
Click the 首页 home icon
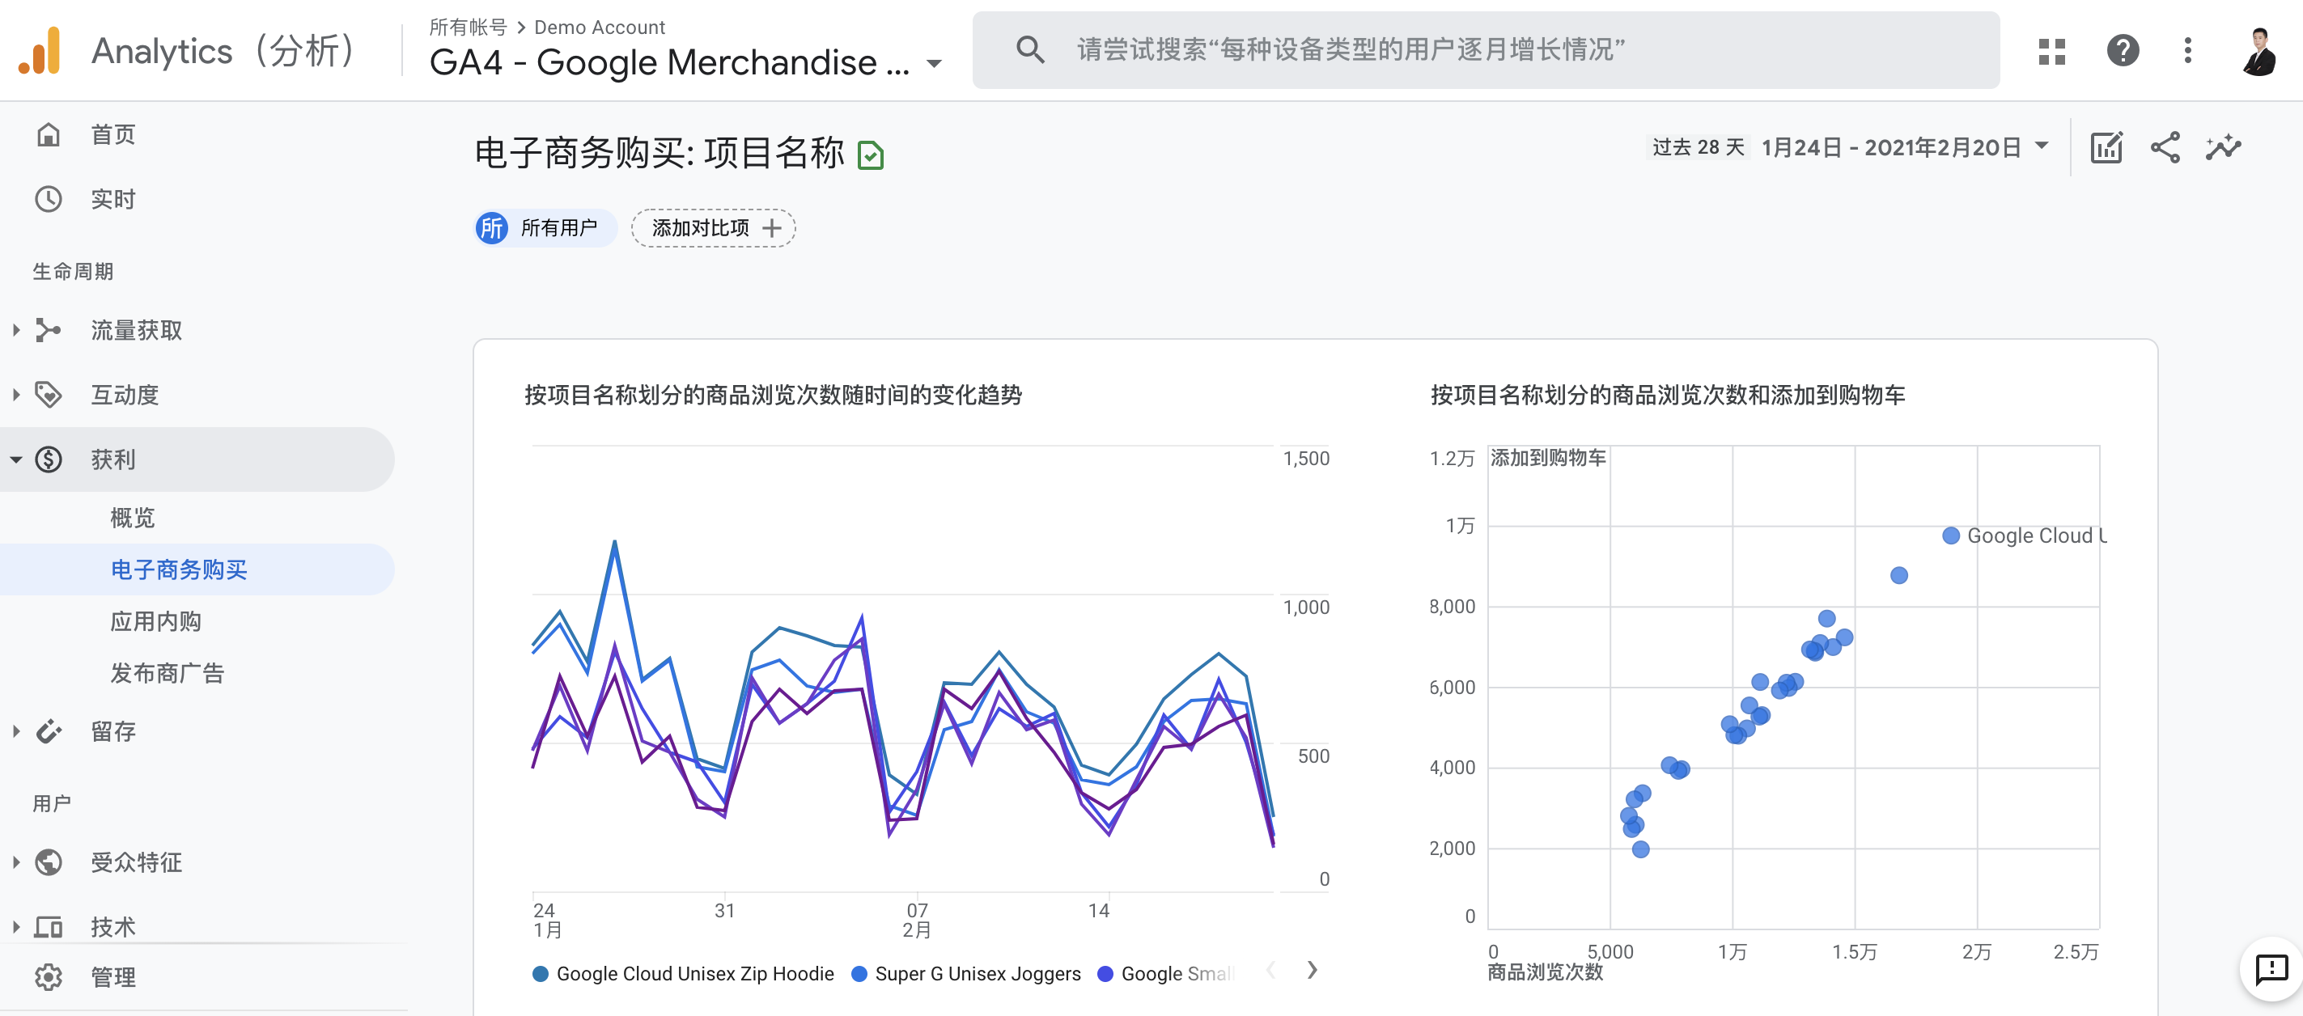(x=49, y=135)
